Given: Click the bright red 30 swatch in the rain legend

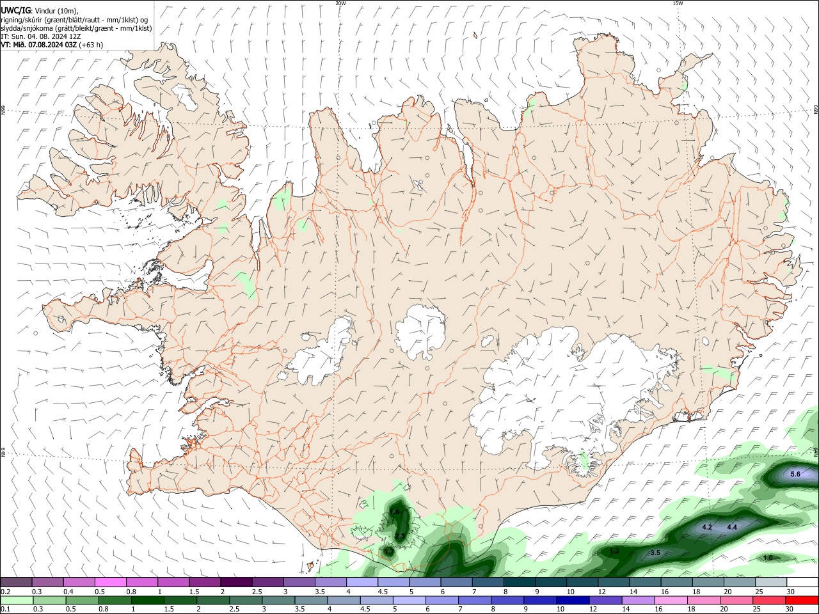Looking at the screenshot, I should 802,600.
